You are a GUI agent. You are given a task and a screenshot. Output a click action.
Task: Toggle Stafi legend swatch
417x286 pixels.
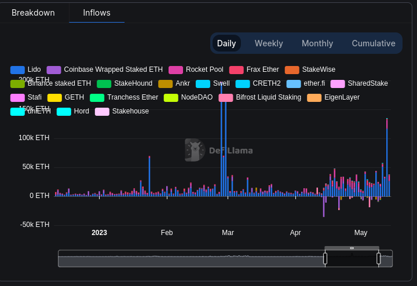(17, 97)
